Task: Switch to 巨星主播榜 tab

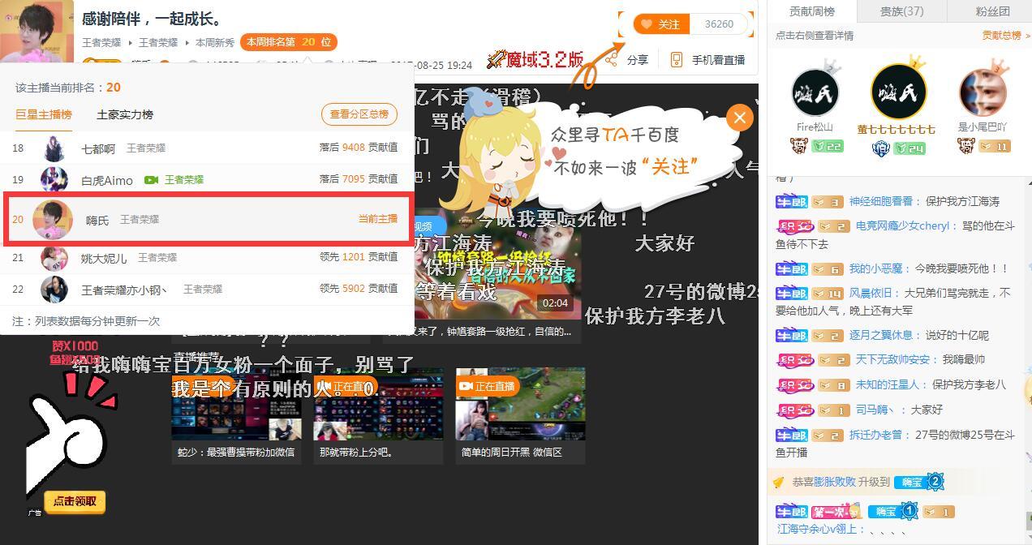Action: coord(44,114)
